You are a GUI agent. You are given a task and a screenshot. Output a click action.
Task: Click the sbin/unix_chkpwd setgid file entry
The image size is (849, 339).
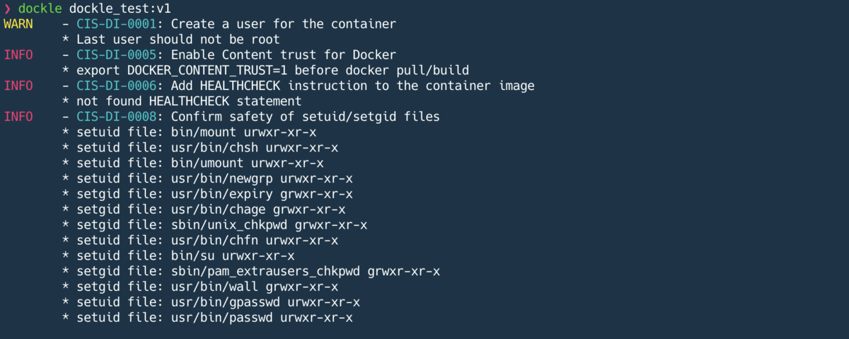(214, 225)
